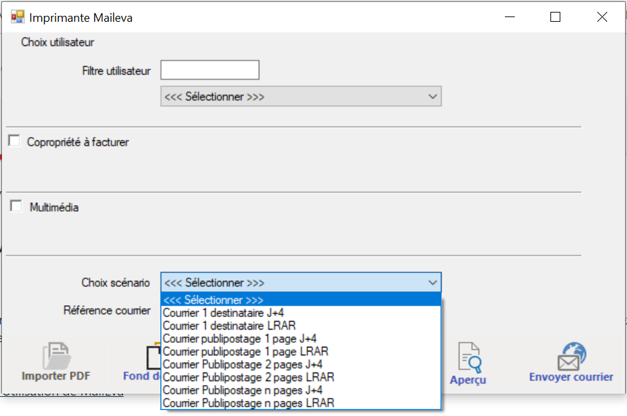Close the Imprimante Maileva window

pos(602,16)
